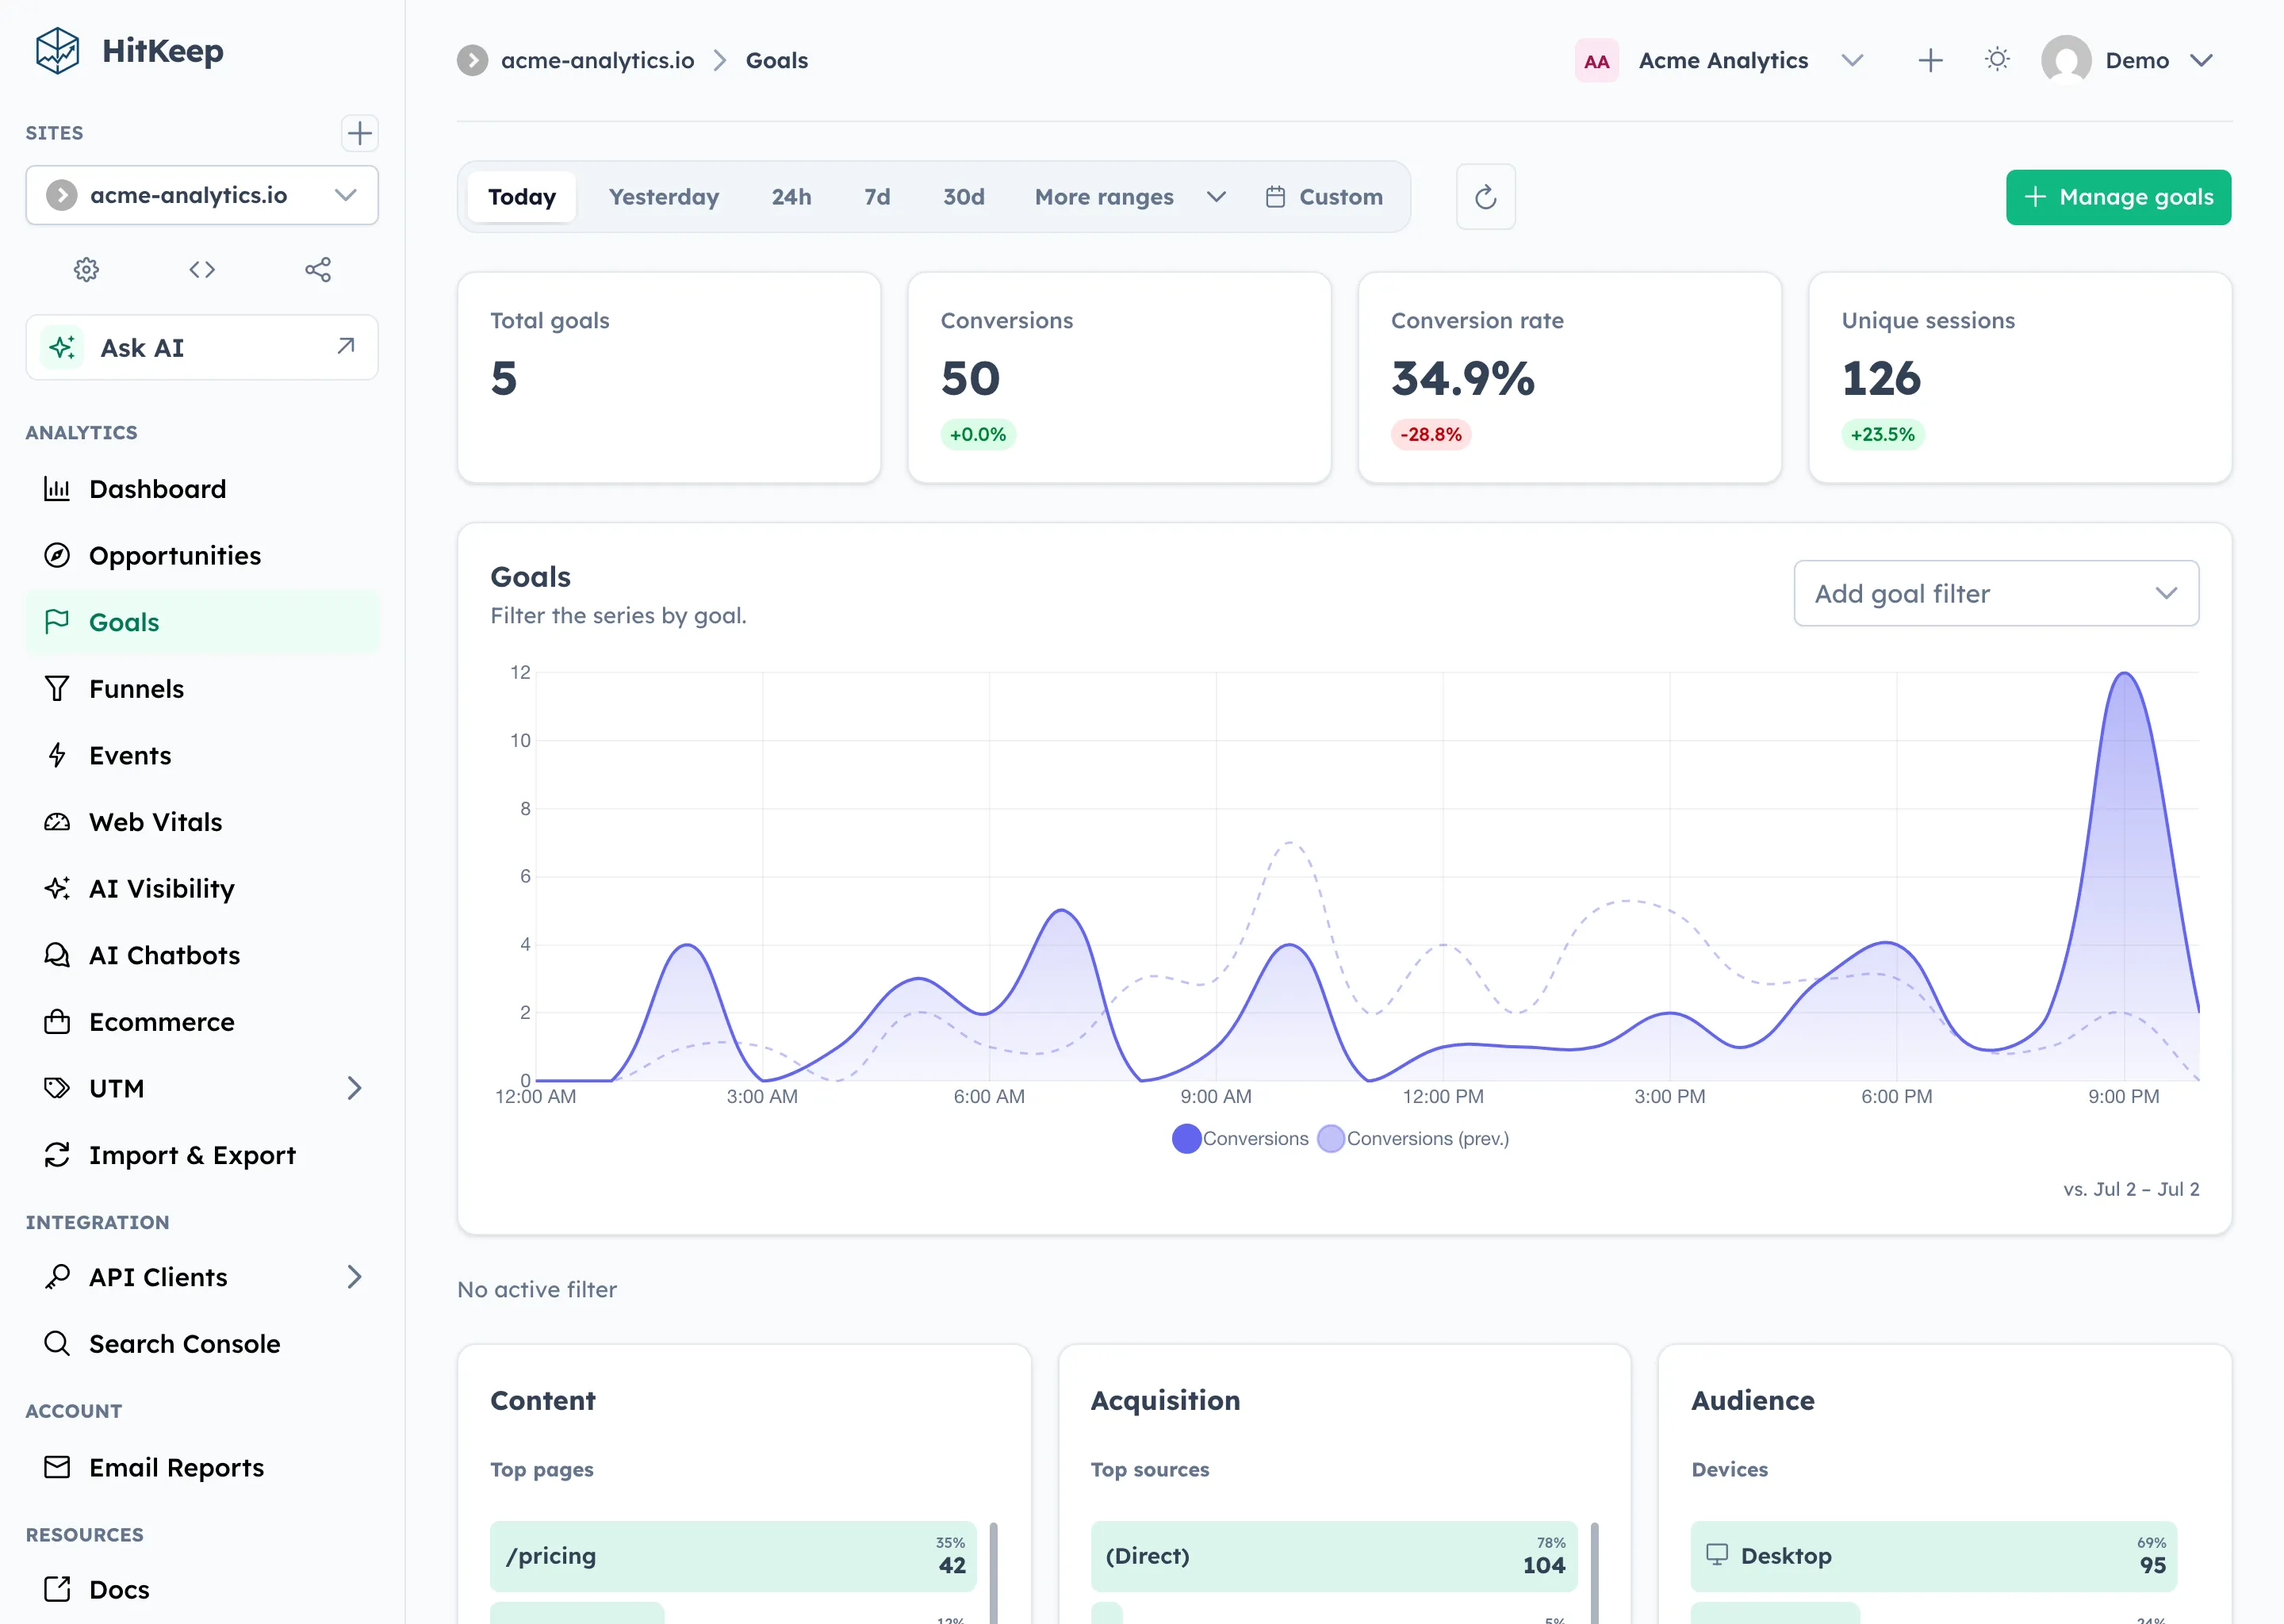The height and width of the screenshot is (1624, 2284).
Task: Click the /pricing top page bar
Action: pyautogui.click(x=733, y=1556)
